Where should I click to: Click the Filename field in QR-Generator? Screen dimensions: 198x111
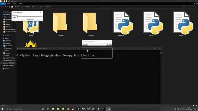click(30, 15)
